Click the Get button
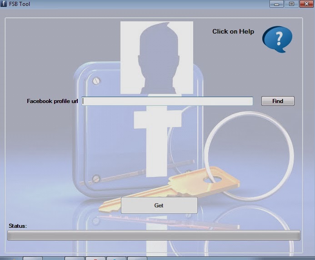Image resolution: width=315 pixels, height=260 pixels. pyautogui.click(x=159, y=205)
